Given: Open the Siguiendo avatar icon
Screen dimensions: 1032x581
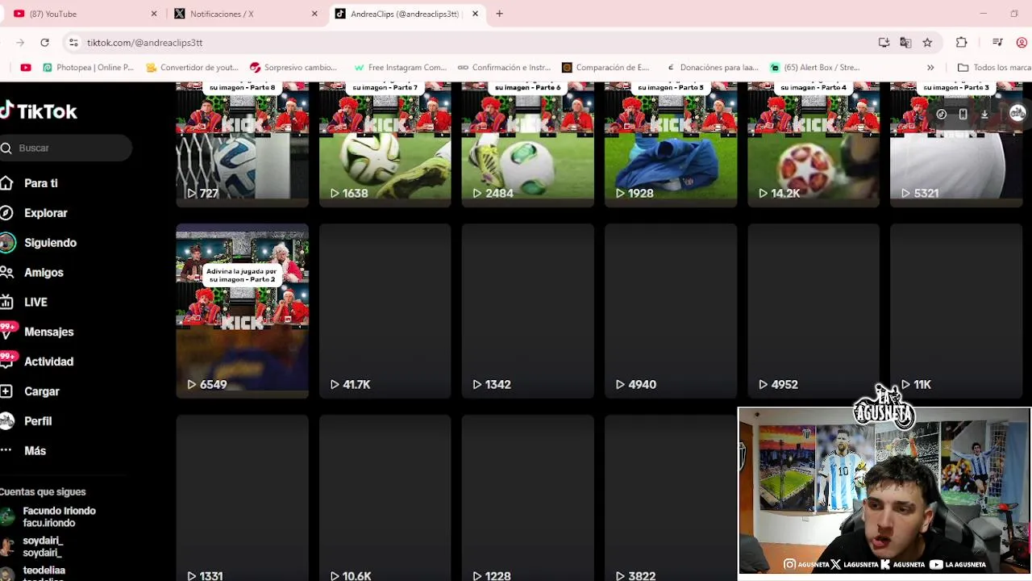Looking at the screenshot, I should 7,243.
